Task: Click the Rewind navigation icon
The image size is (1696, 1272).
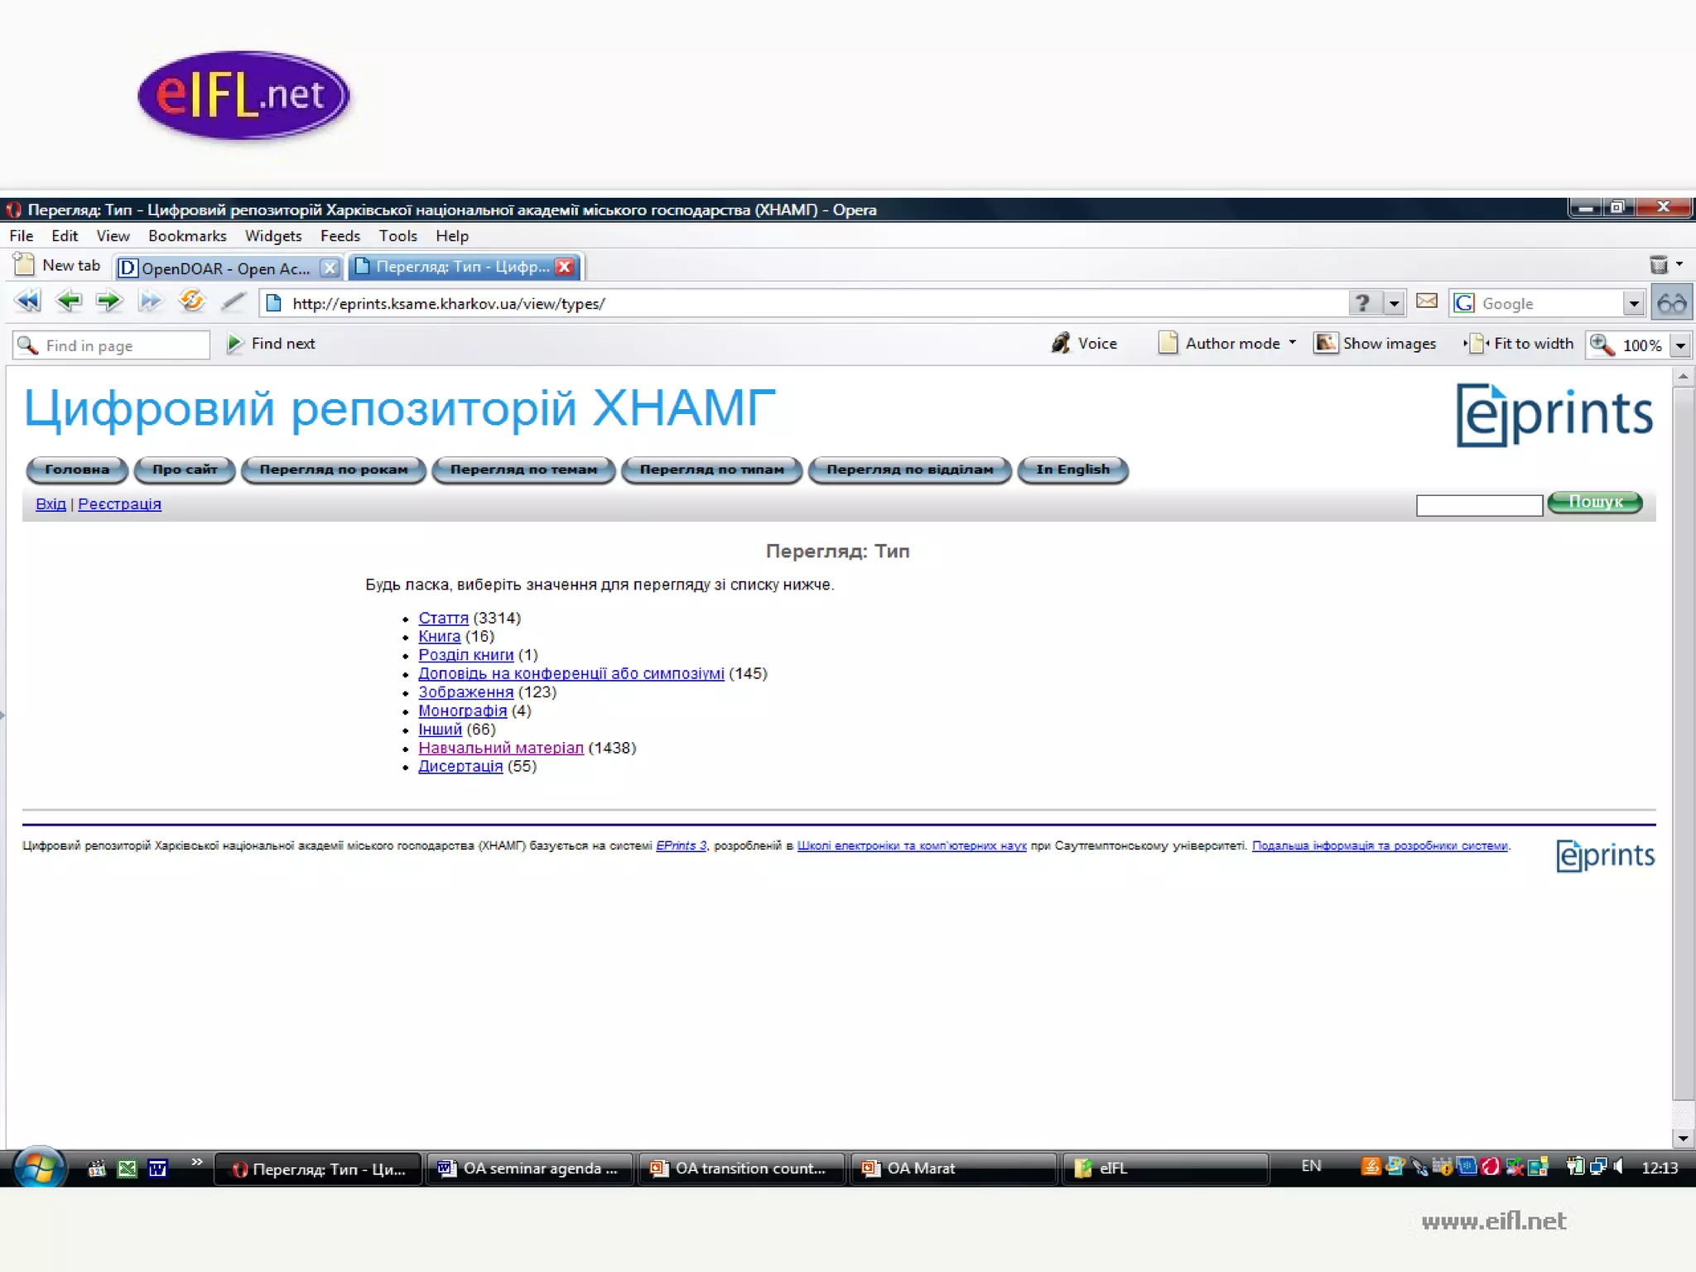Action: click(x=27, y=301)
